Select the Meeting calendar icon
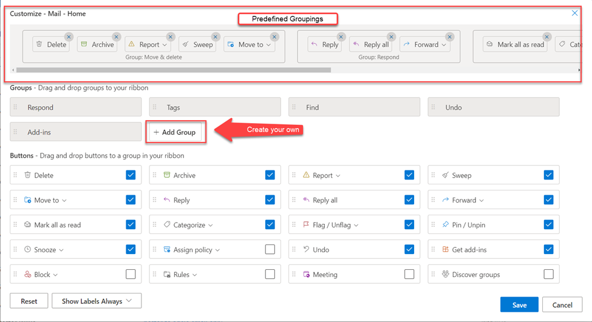 pyautogui.click(x=306, y=274)
